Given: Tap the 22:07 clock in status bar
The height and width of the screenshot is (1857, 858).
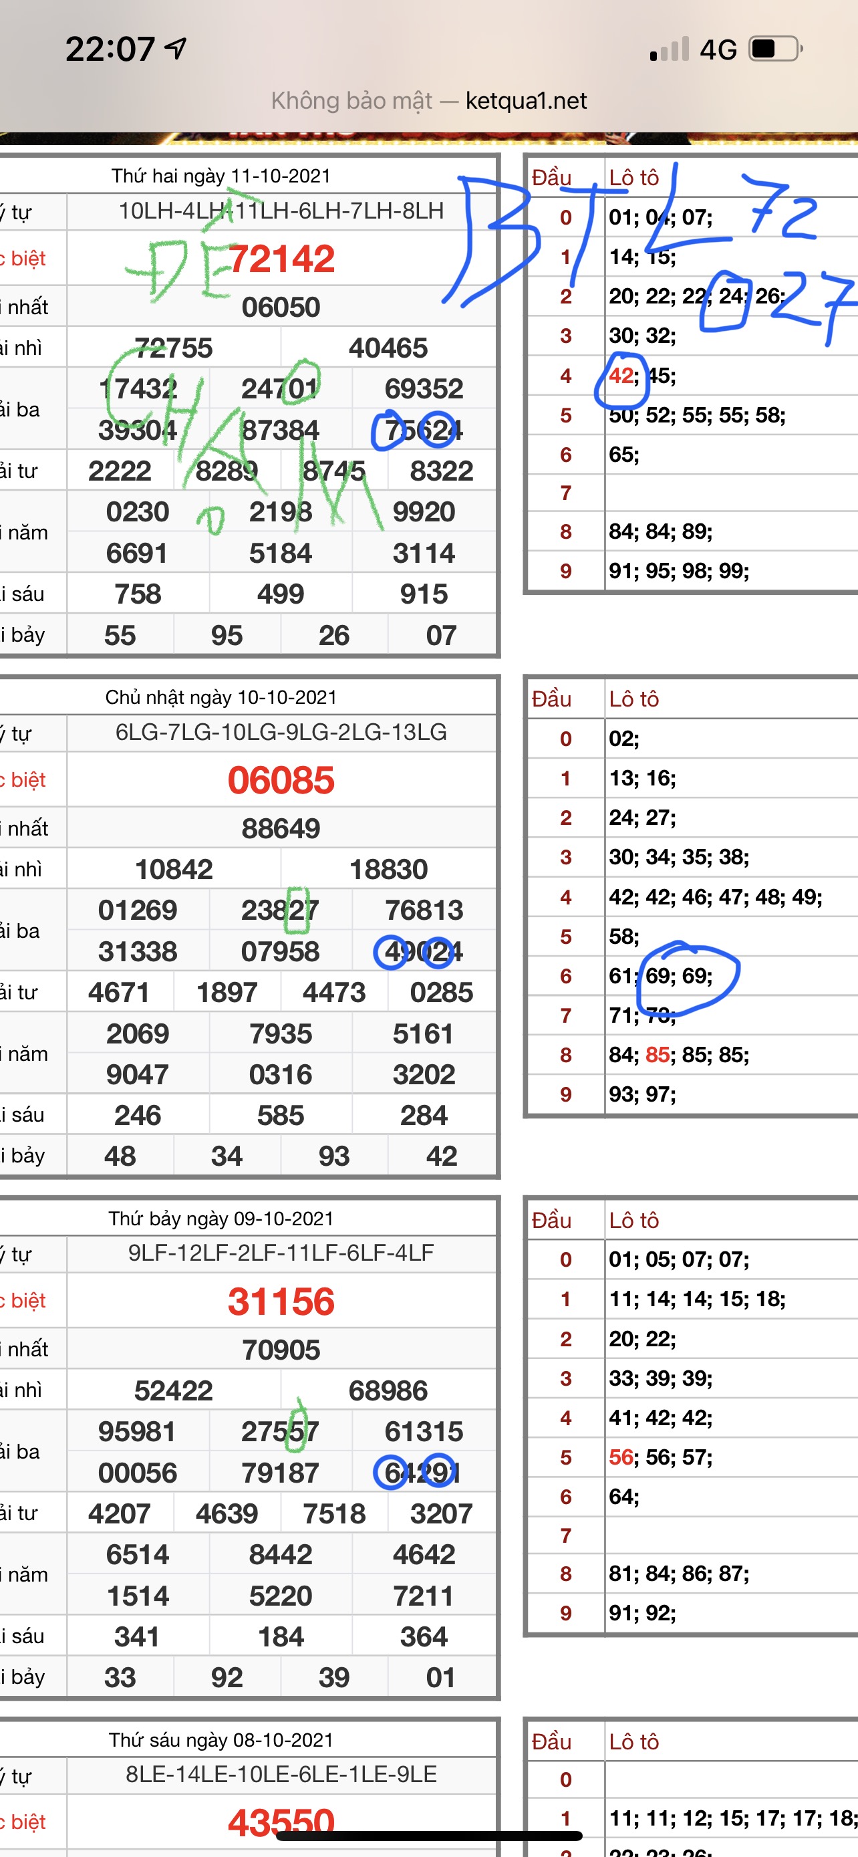Looking at the screenshot, I should point(110,49).
